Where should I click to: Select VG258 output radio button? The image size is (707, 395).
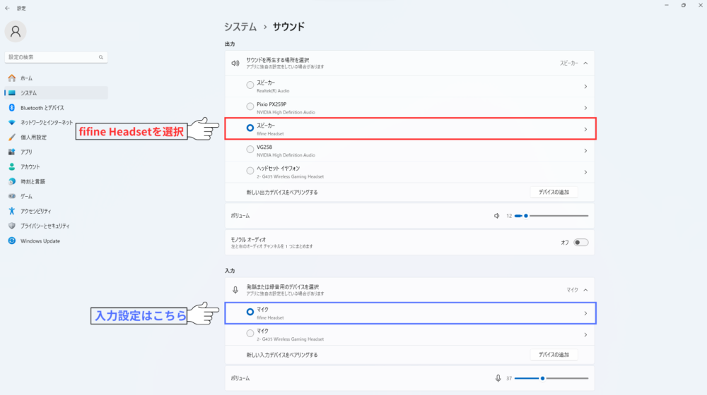coord(250,150)
